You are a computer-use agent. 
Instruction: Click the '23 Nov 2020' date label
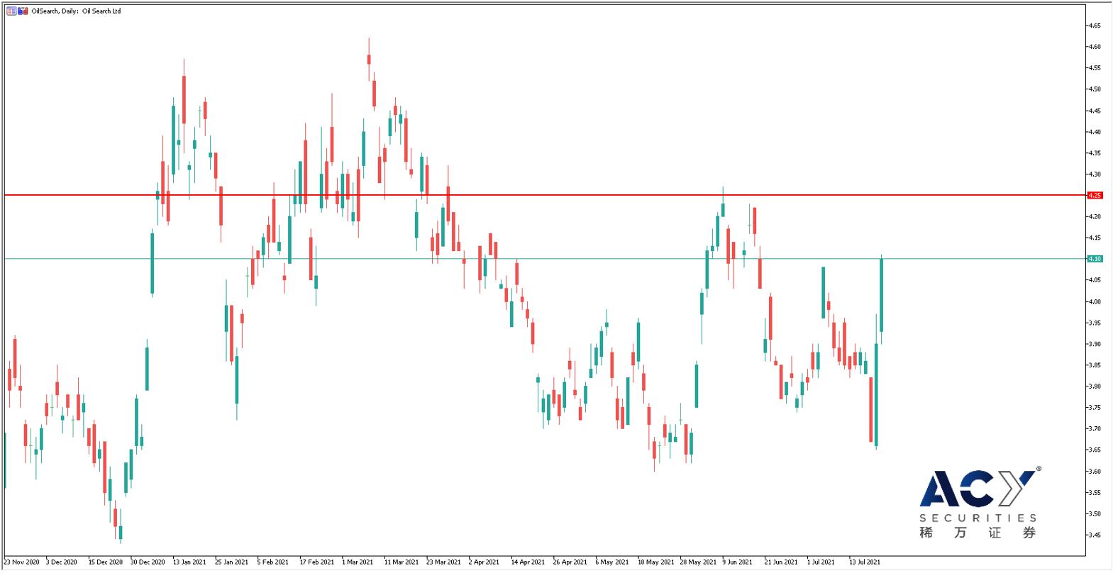tap(21, 562)
